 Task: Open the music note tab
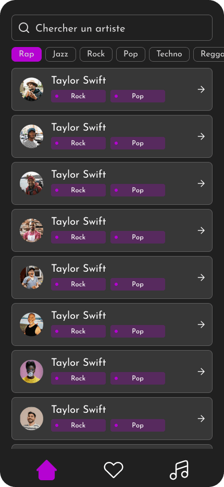tap(179, 470)
